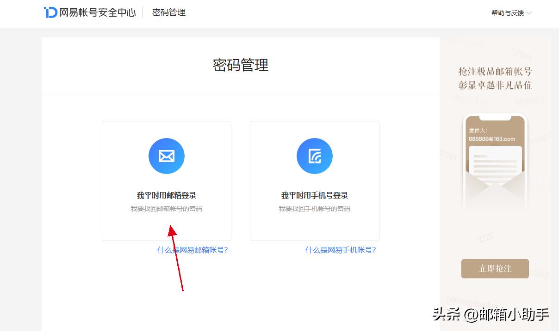
Task: Choose the email login recovery card
Action: (x=166, y=181)
